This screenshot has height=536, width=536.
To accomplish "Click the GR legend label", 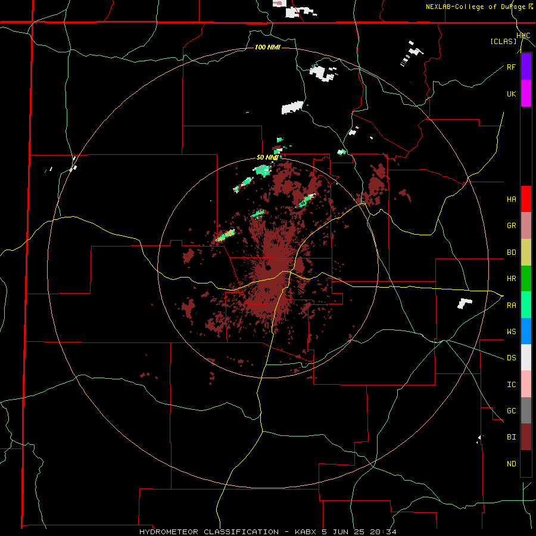I will tap(511, 226).
